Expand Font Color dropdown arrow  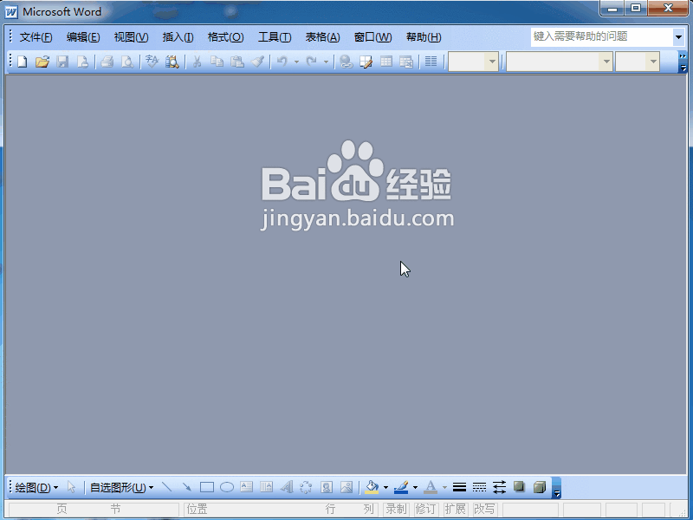[x=444, y=487]
